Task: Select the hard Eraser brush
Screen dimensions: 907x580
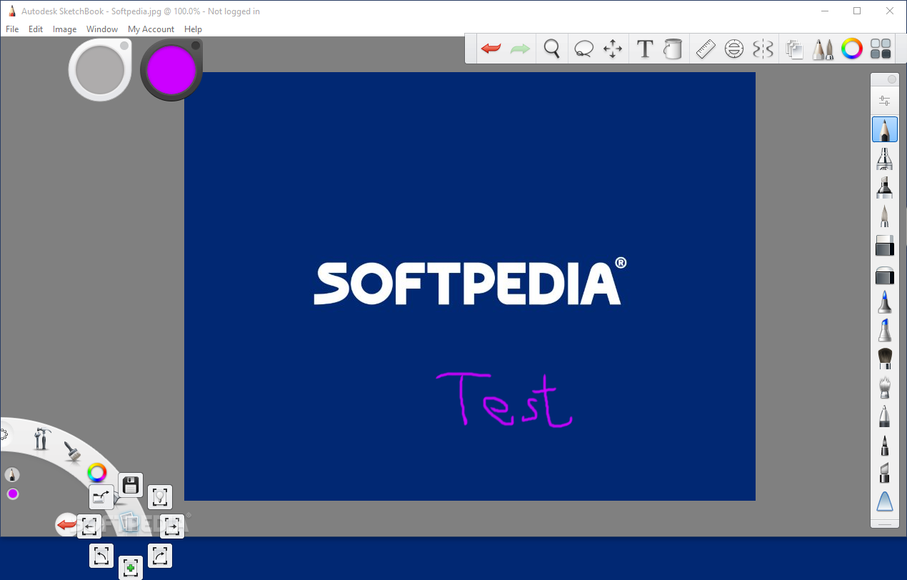Action: tap(885, 245)
